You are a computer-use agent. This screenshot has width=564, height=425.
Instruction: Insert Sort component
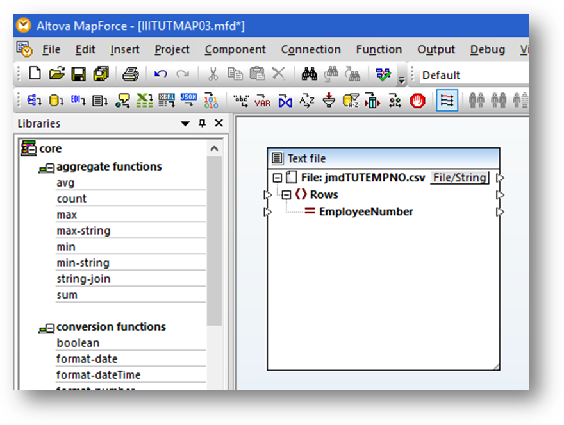coord(307,101)
